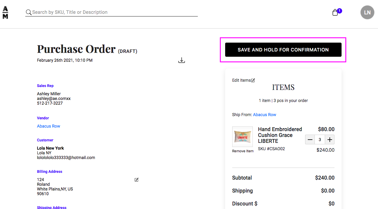Open the Abacus Row vendor link
The image size is (378, 209).
(48, 126)
